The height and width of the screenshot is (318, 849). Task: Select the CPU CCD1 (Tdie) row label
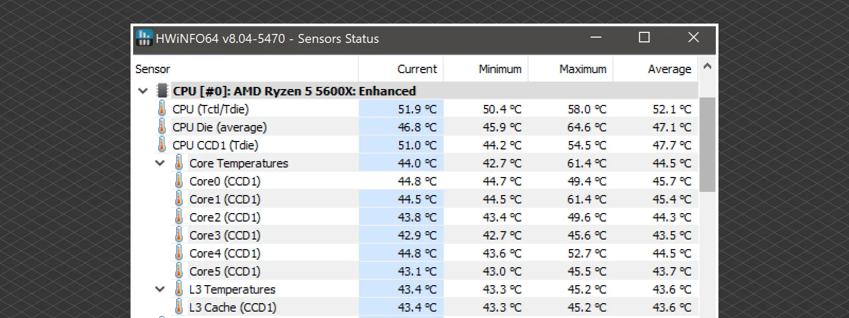[215, 145]
